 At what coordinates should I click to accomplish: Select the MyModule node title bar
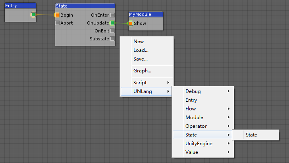pyautogui.click(x=146, y=14)
